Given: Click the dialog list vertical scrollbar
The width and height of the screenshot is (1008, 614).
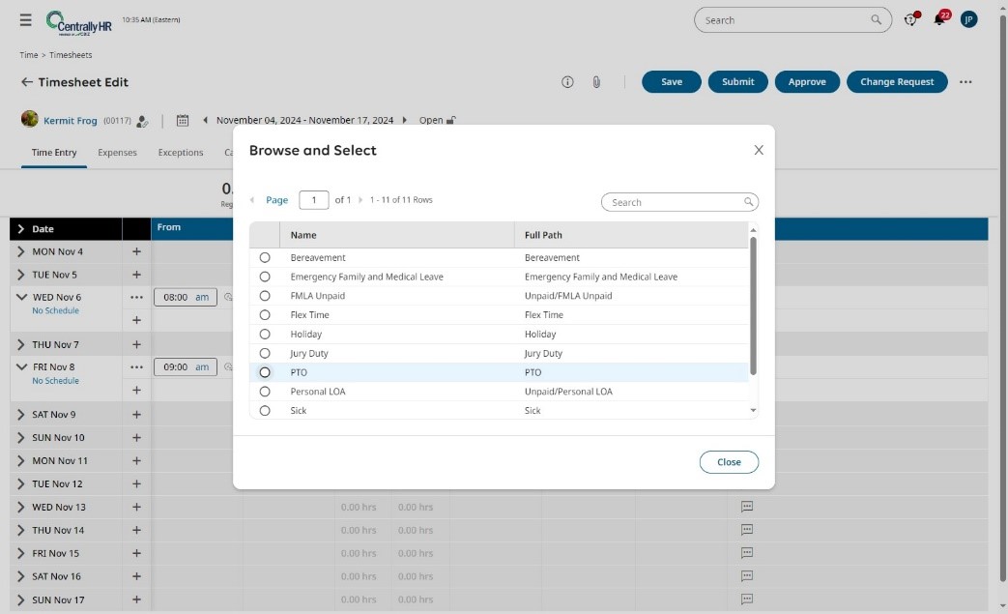Looking at the screenshot, I should click(753, 307).
